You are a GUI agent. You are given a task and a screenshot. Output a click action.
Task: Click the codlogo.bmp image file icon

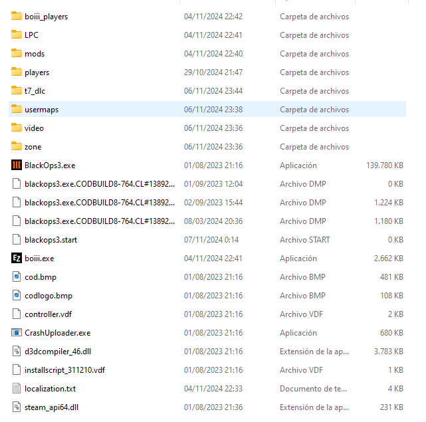coord(17,295)
